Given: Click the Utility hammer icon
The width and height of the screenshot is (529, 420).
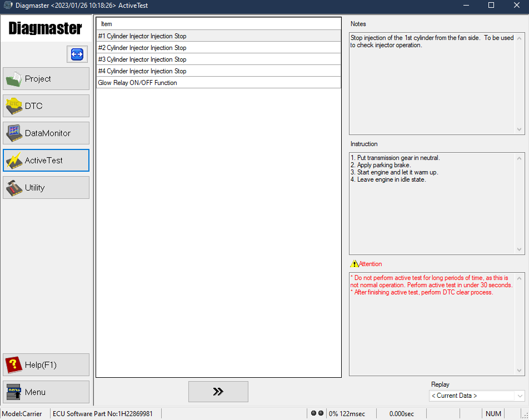Looking at the screenshot, I should (14, 188).
